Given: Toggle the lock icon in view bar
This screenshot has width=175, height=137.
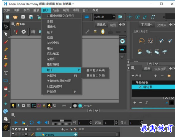Looking at the screenshot, I should [x=44, y=105].
